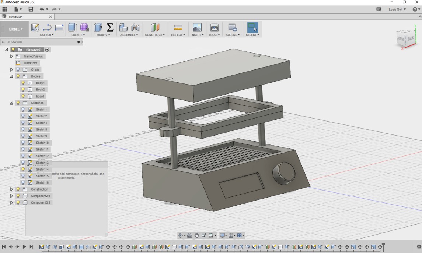Click the New Component assemble icon

pos(123,27)
